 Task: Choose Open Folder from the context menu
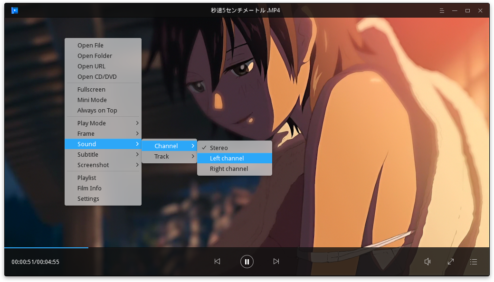tap(103, 56)
